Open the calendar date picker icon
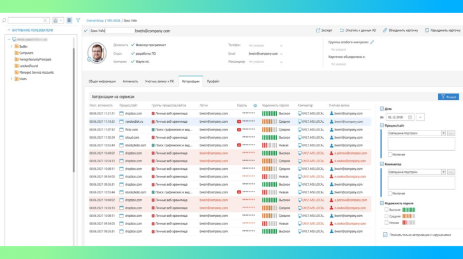The height and width of the screenshot is (259, 463). point(409,117)
